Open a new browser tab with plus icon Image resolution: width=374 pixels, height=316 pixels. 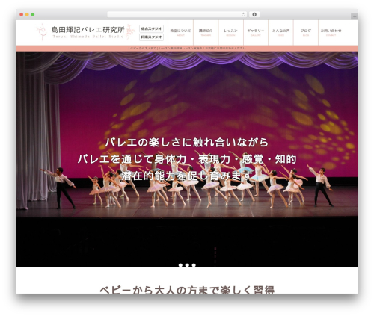coord(355,16)
